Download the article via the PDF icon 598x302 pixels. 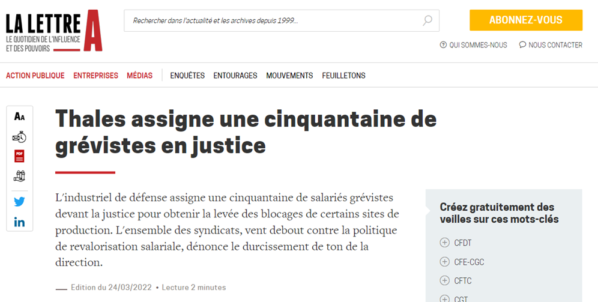19,156
